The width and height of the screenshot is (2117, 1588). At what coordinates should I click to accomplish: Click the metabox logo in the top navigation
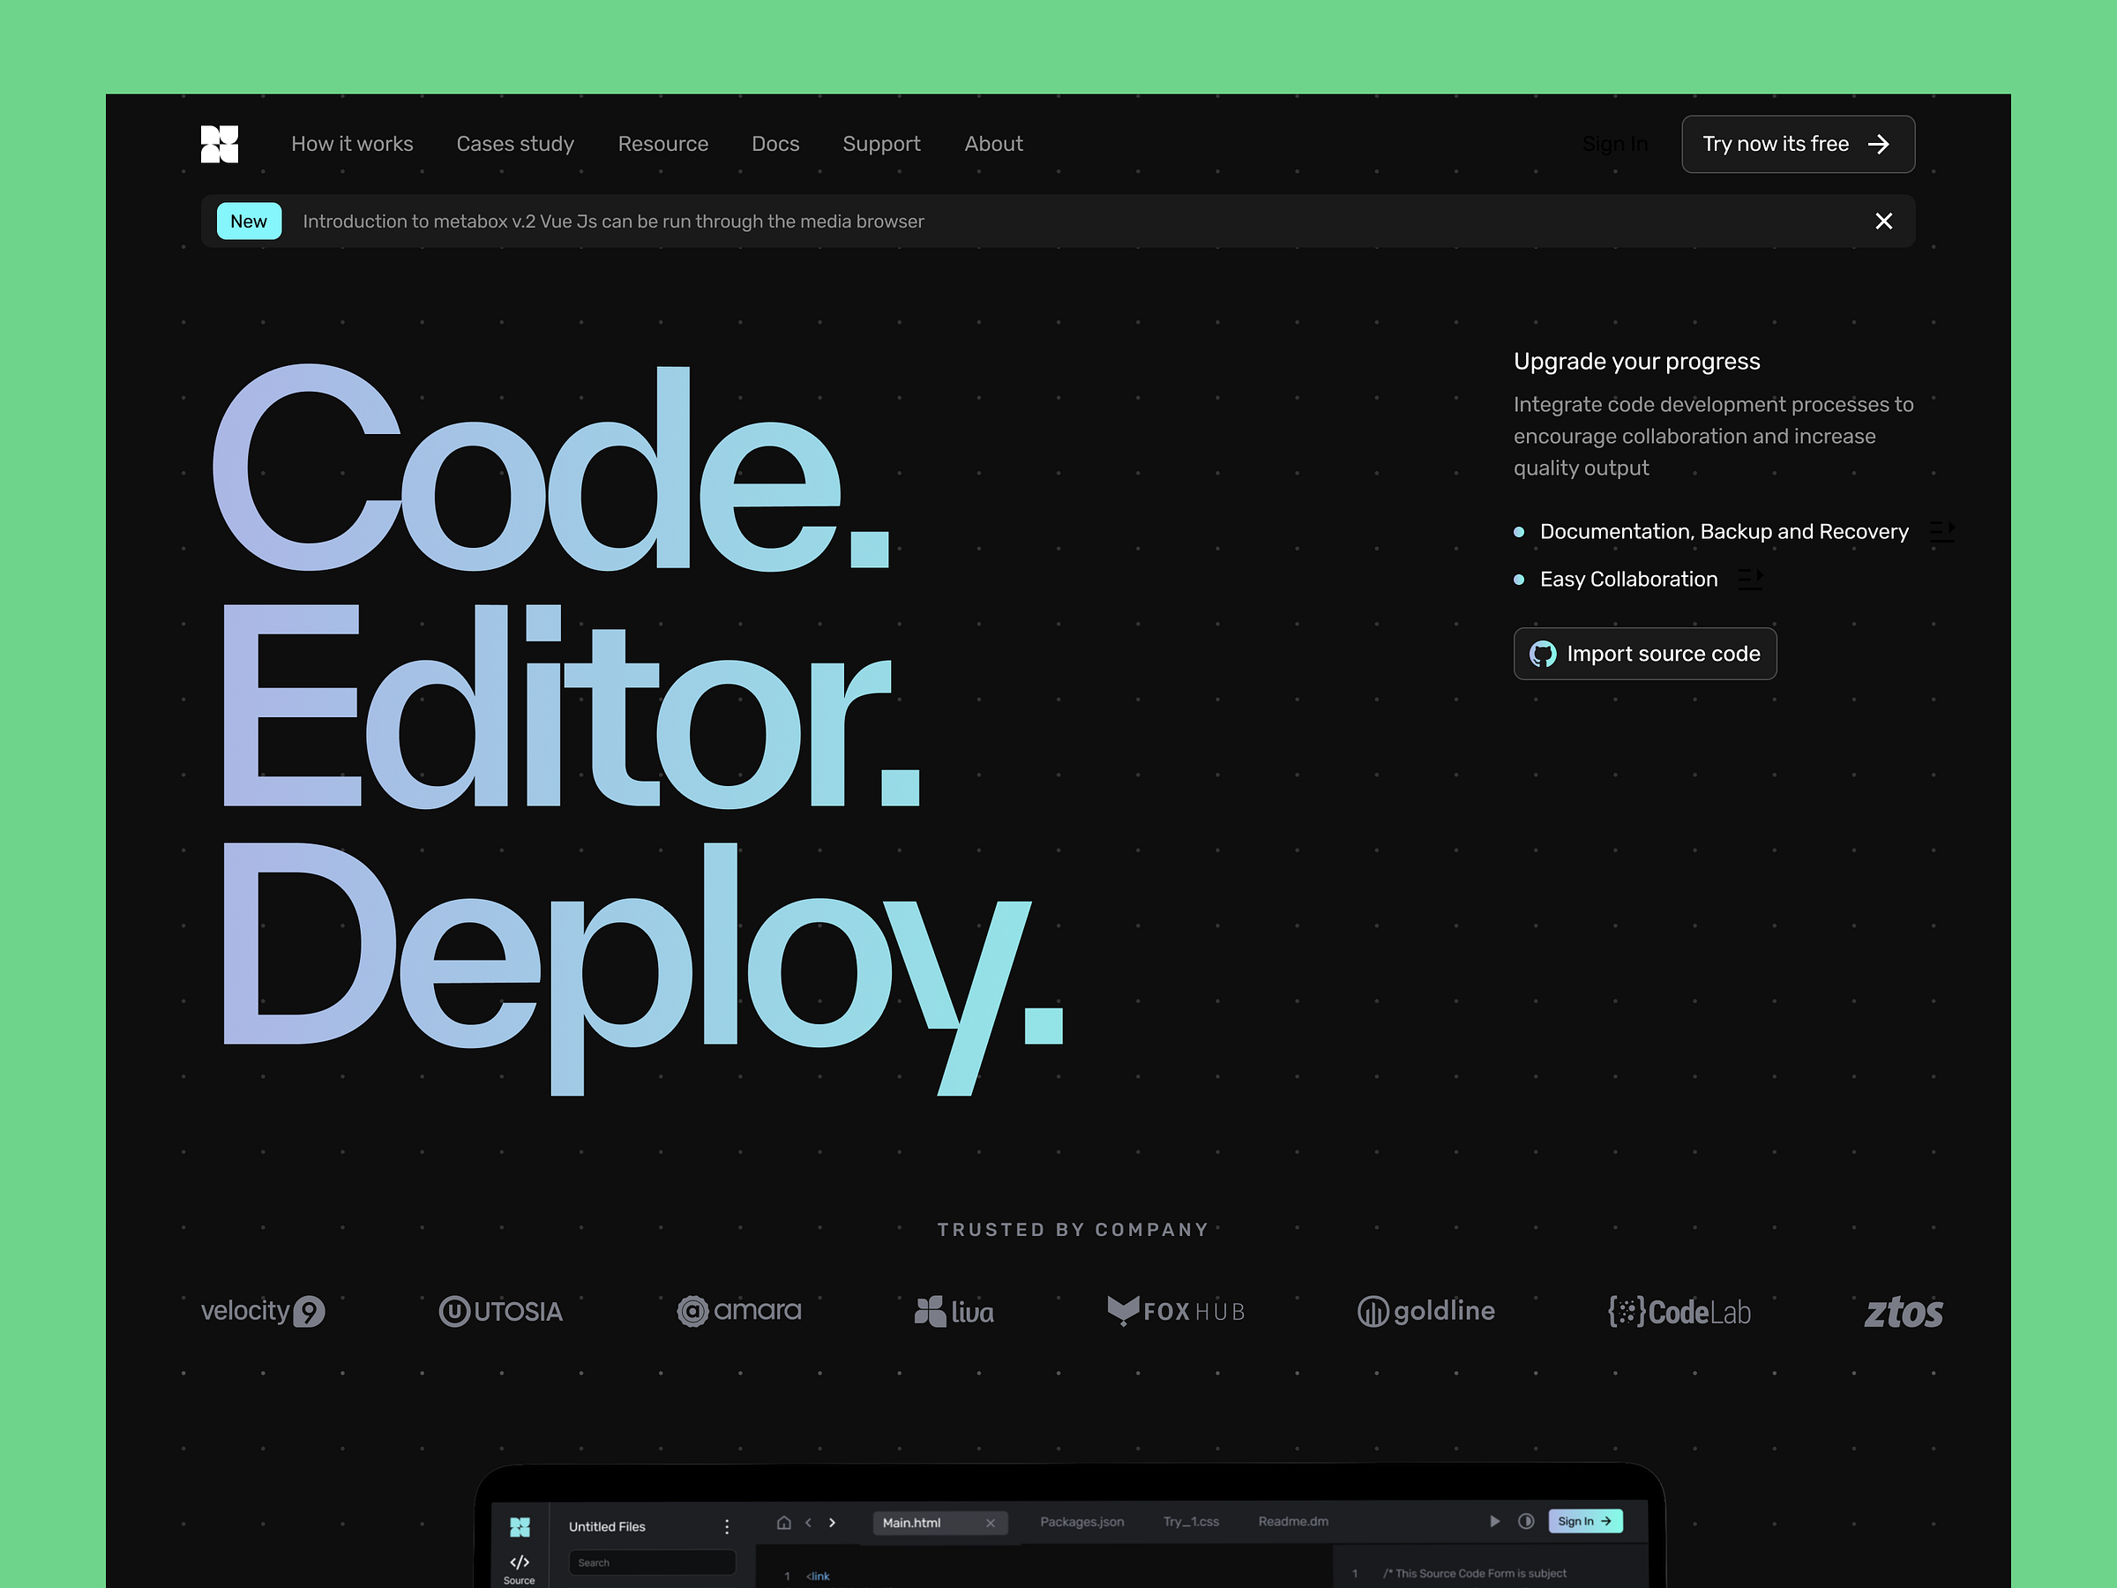click(x=219, y=143)
